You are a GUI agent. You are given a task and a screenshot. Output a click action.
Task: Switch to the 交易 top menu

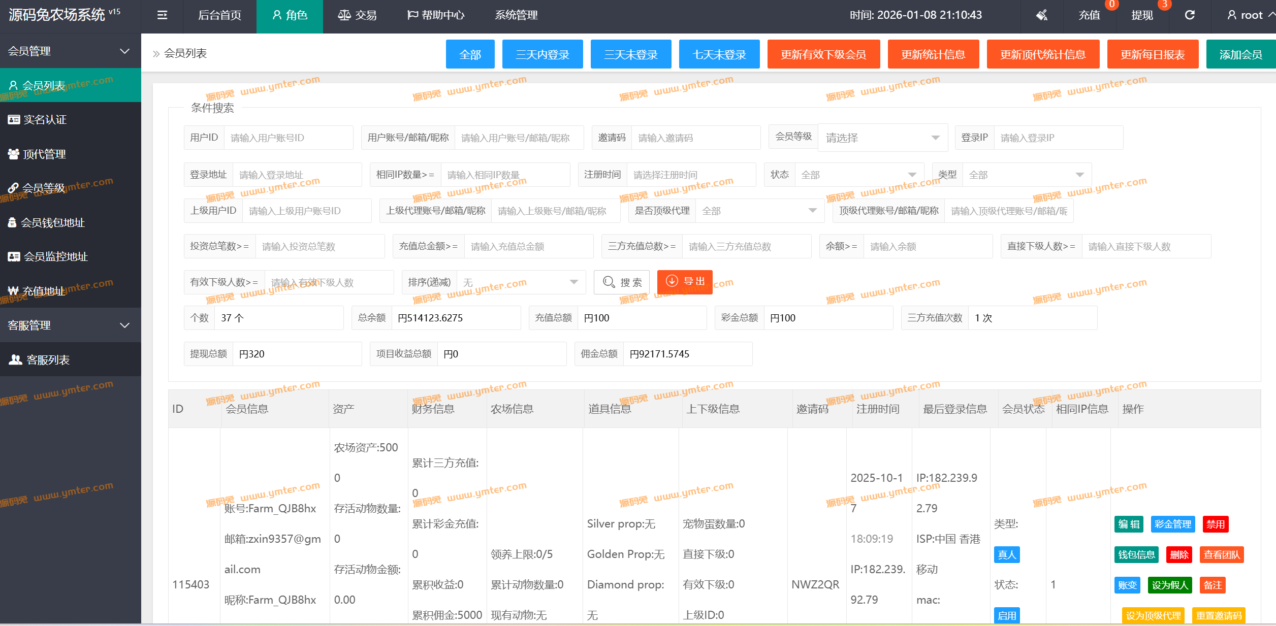358,15
